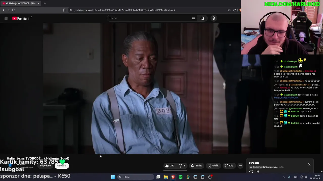Viewport: 323px width, 181px height.
Task: Open the on-screen keyboard icon in search
Action: coord(194,18)
